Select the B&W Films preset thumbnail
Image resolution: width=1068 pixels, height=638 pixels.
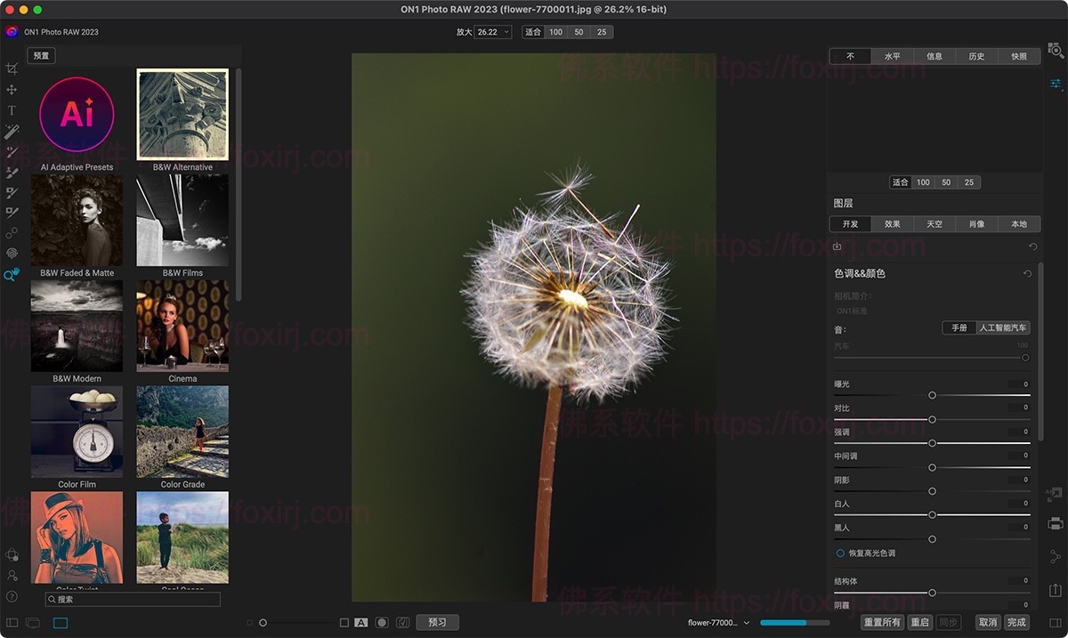pos(182,220)
